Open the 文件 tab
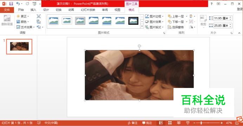The height and width of the screenshot is (126, 243). (7, 10)
